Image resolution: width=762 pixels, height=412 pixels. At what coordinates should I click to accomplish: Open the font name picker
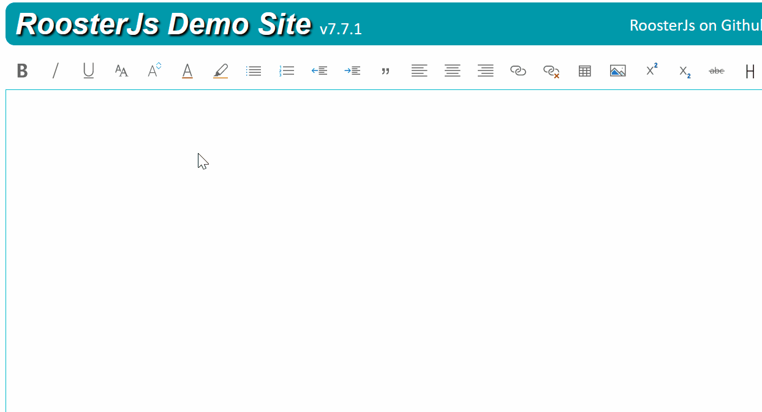pyautogui.click(x=121, y=70)
